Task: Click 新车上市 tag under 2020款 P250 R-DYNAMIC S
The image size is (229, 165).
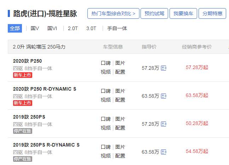Action: point(23,103)
